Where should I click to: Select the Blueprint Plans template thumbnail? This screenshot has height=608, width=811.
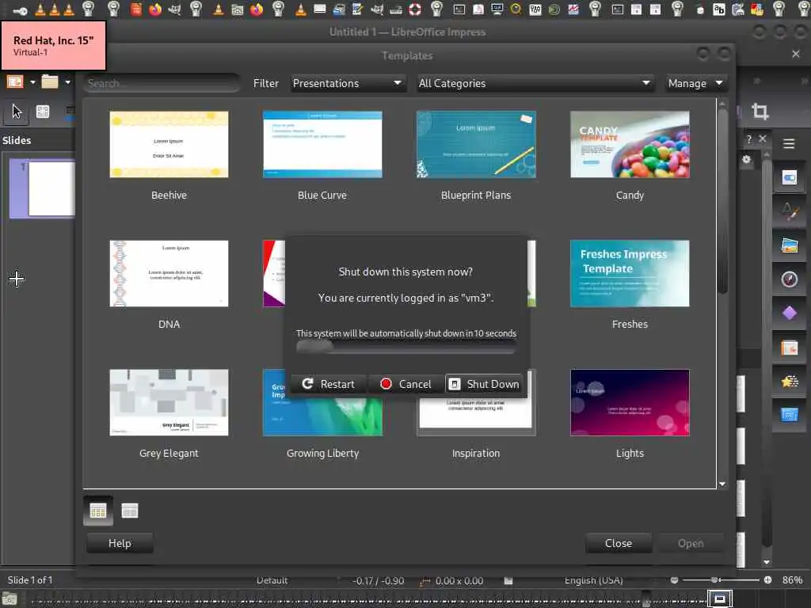(476, 144)
